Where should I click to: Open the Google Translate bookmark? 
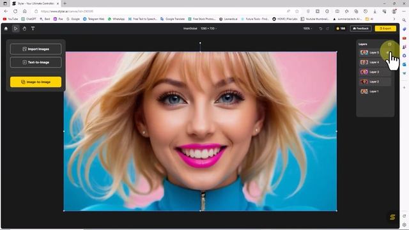(173, 19)
